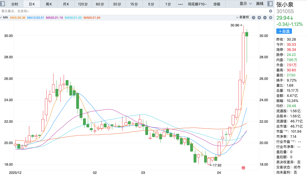Image resolution: width=307 pixels, height=175 pixels.
Task: Open the three-dots more periods menu
Action: click(x=181, y=4)
